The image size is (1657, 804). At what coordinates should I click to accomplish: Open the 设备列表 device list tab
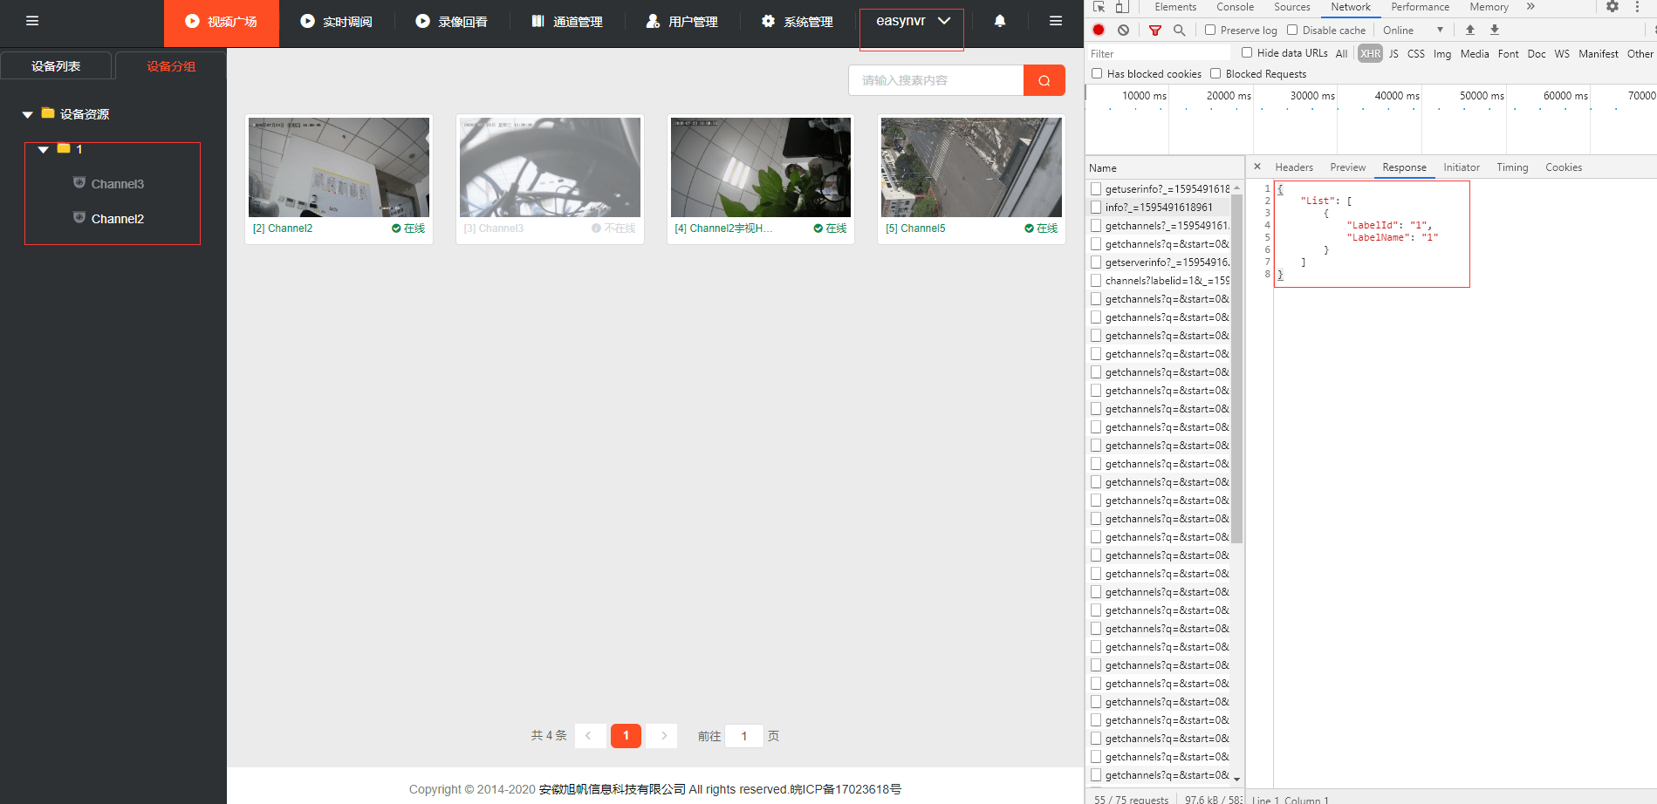pyautogui.click(x=56, y=65)
